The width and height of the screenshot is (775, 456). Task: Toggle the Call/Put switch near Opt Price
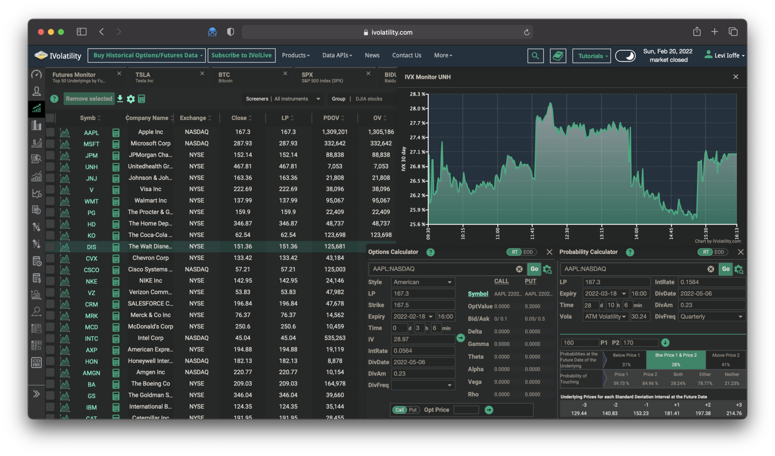(405, 410)
